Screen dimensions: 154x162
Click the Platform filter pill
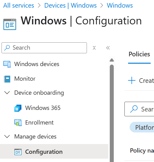tap(142, 127)
